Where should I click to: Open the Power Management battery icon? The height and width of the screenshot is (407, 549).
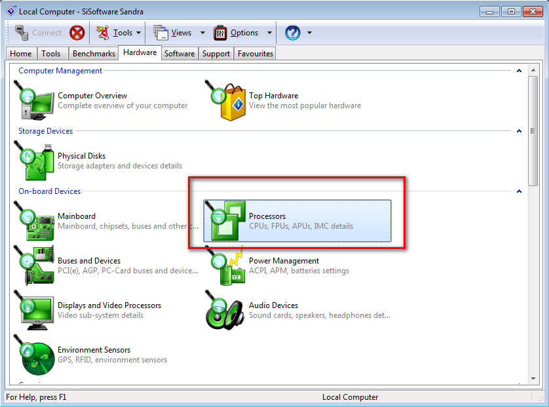coord(225,265)
